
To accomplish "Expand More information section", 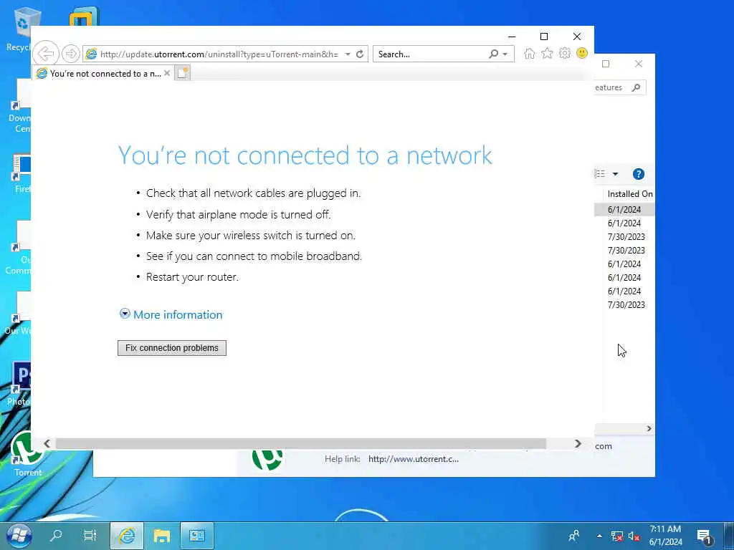I will pyautogui.click(x=171, y=315).
